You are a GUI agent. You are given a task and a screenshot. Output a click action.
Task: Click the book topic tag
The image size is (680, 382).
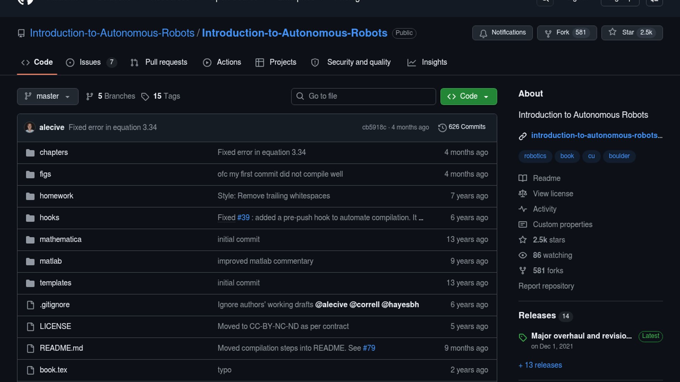pyautogui.click(x=567, y=156)
